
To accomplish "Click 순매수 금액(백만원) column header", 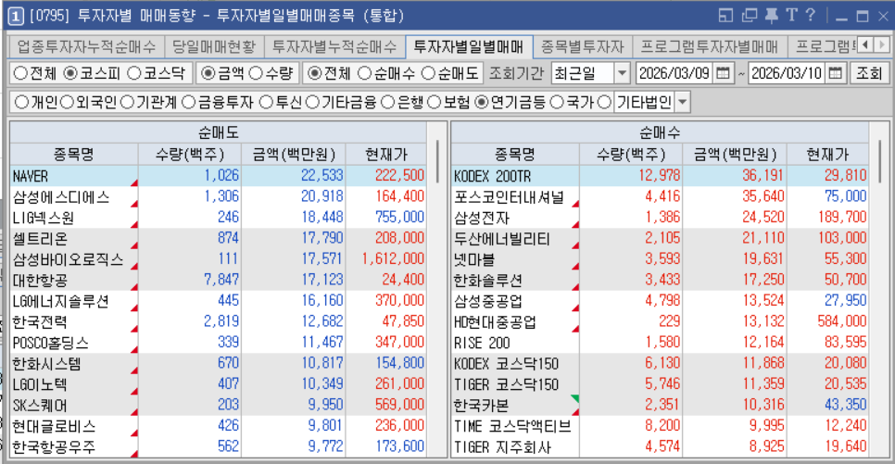I will pos(735,154).
